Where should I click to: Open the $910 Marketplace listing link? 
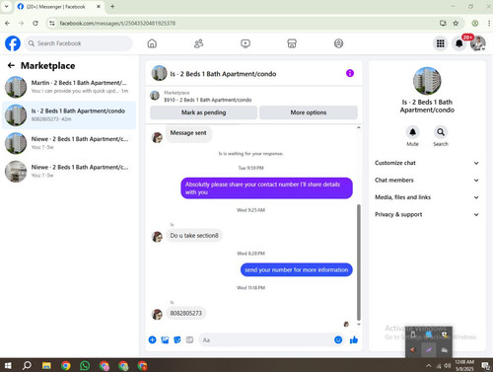click(x=207, y=100)
